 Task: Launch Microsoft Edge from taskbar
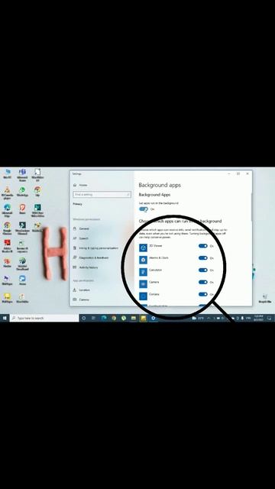pyautogui.click(x=104, y=318)
